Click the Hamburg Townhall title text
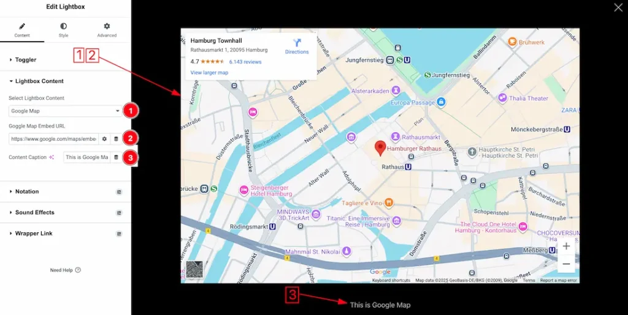 216,41
